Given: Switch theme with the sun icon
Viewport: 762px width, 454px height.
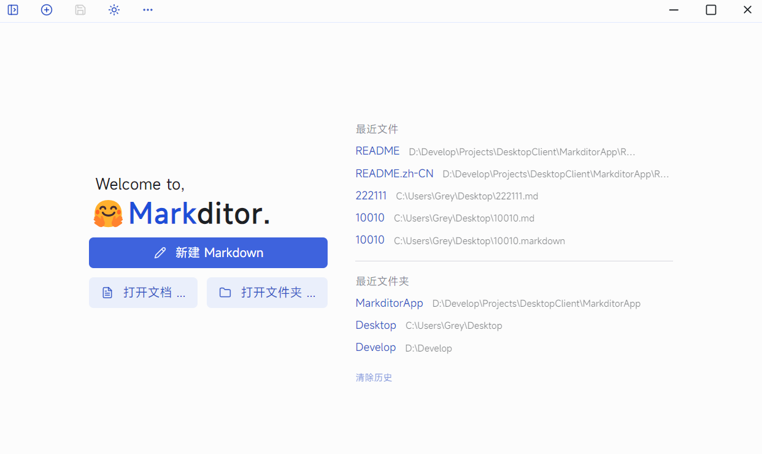Looking at the screenshot, I should pos(114,10).
